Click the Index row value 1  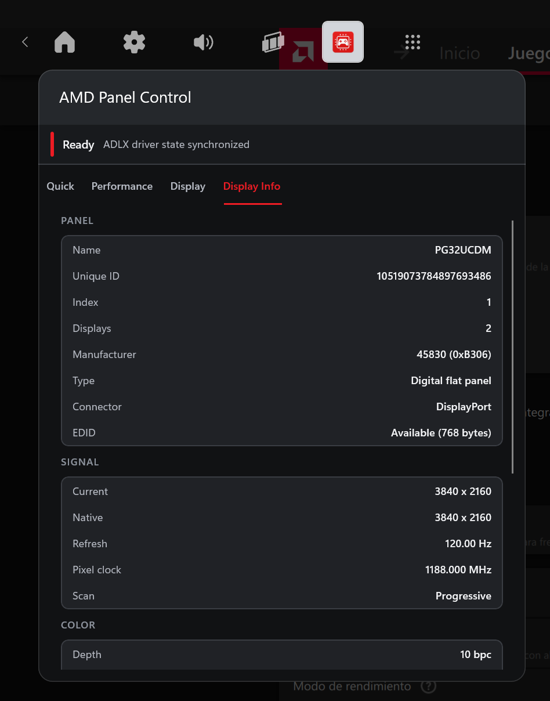[x=489, y=302]
